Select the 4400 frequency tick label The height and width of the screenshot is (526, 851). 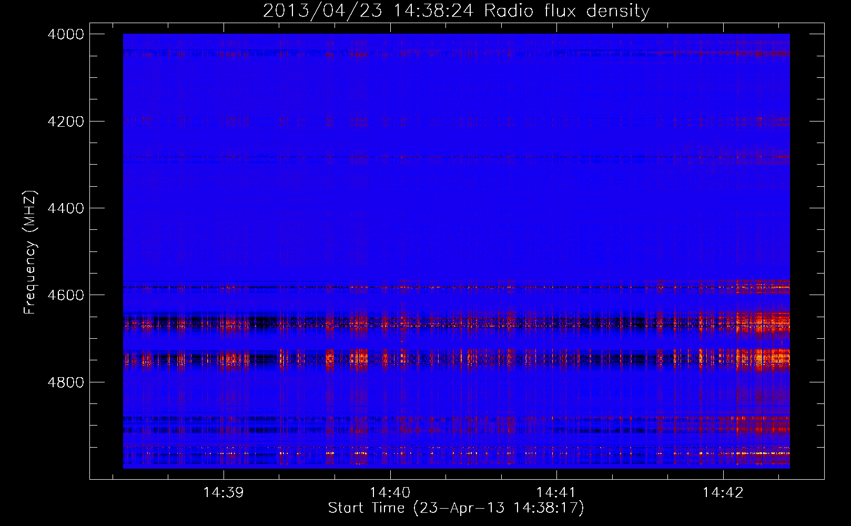tap(66, 208)
